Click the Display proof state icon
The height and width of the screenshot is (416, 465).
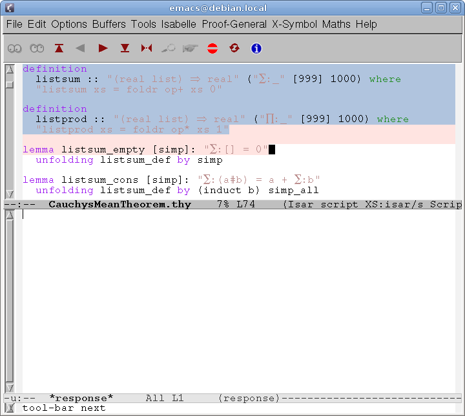pos(15,48)
